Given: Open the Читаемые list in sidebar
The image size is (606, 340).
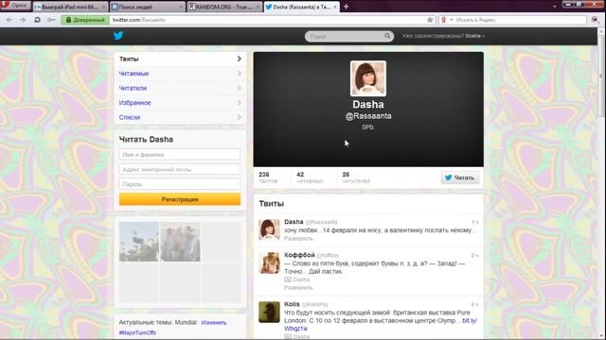Looking at the screenshot, I should (180, 74).
